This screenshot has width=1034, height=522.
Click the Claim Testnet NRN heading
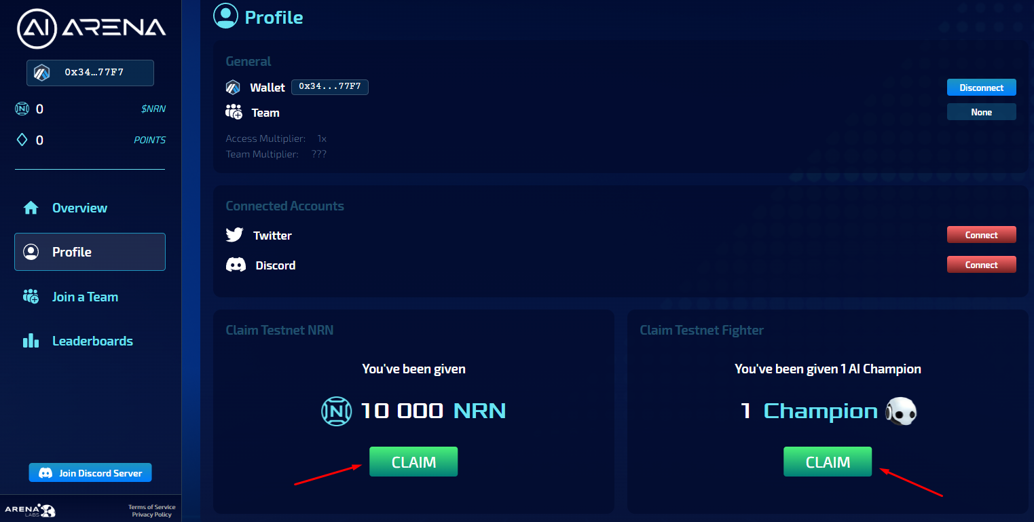280,330
